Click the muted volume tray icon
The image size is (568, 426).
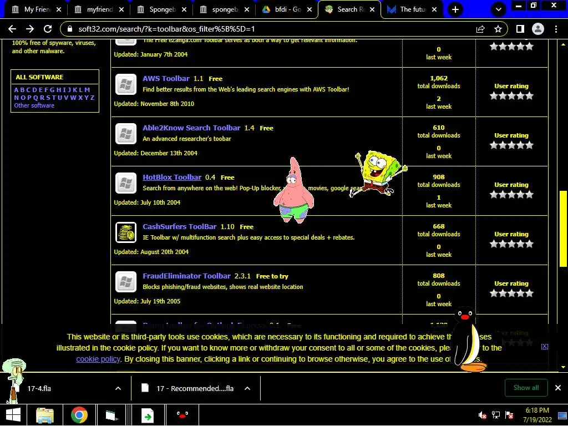[x=482, y=415]
